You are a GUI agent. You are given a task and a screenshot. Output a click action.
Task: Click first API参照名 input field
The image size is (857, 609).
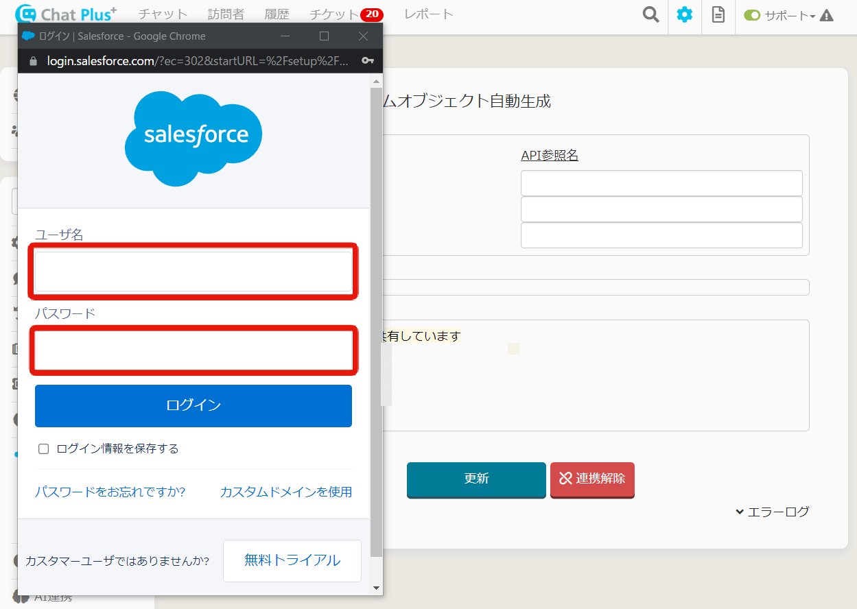[661, 183]
